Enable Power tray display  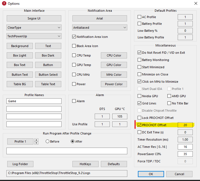tap(74, 84)
